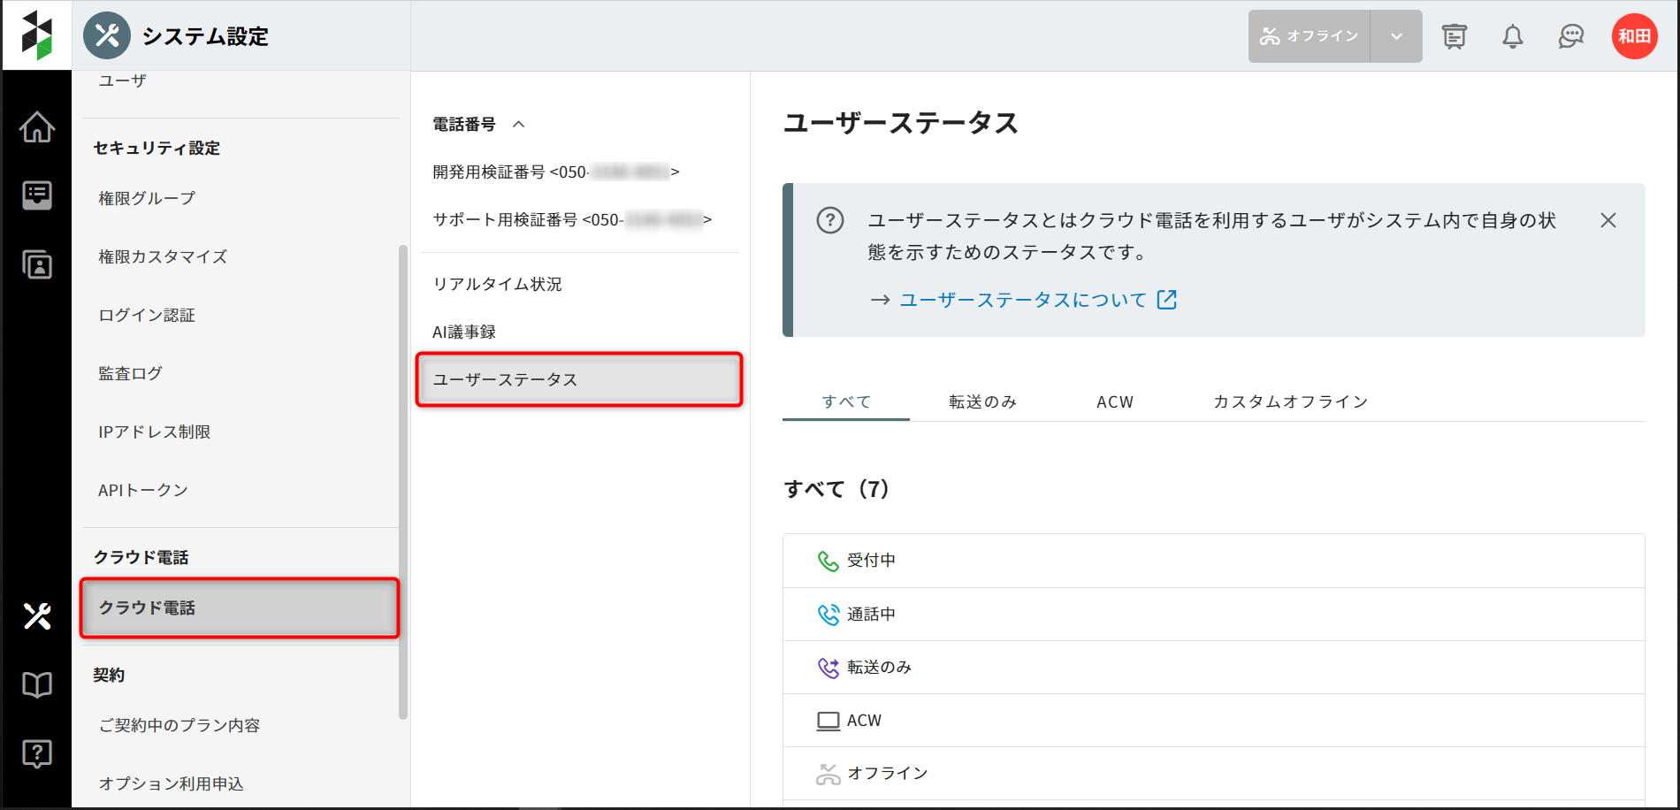Select the カスタムオフライン tab
The image size is (1680, 810).
tap(1290, 401)
